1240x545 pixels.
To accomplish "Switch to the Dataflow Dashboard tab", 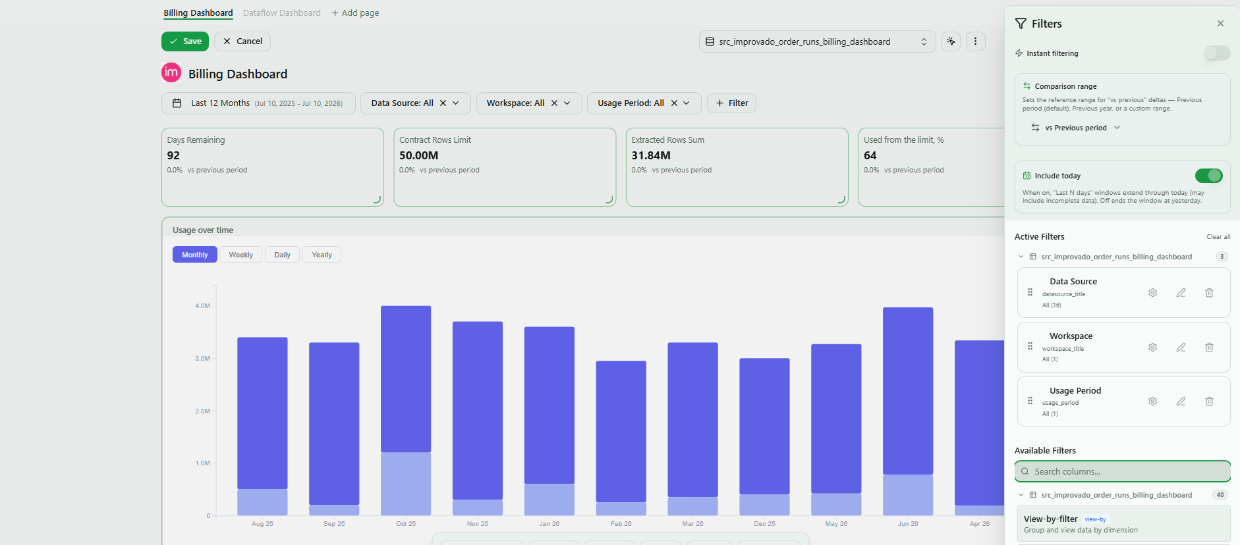I will 282,13.
